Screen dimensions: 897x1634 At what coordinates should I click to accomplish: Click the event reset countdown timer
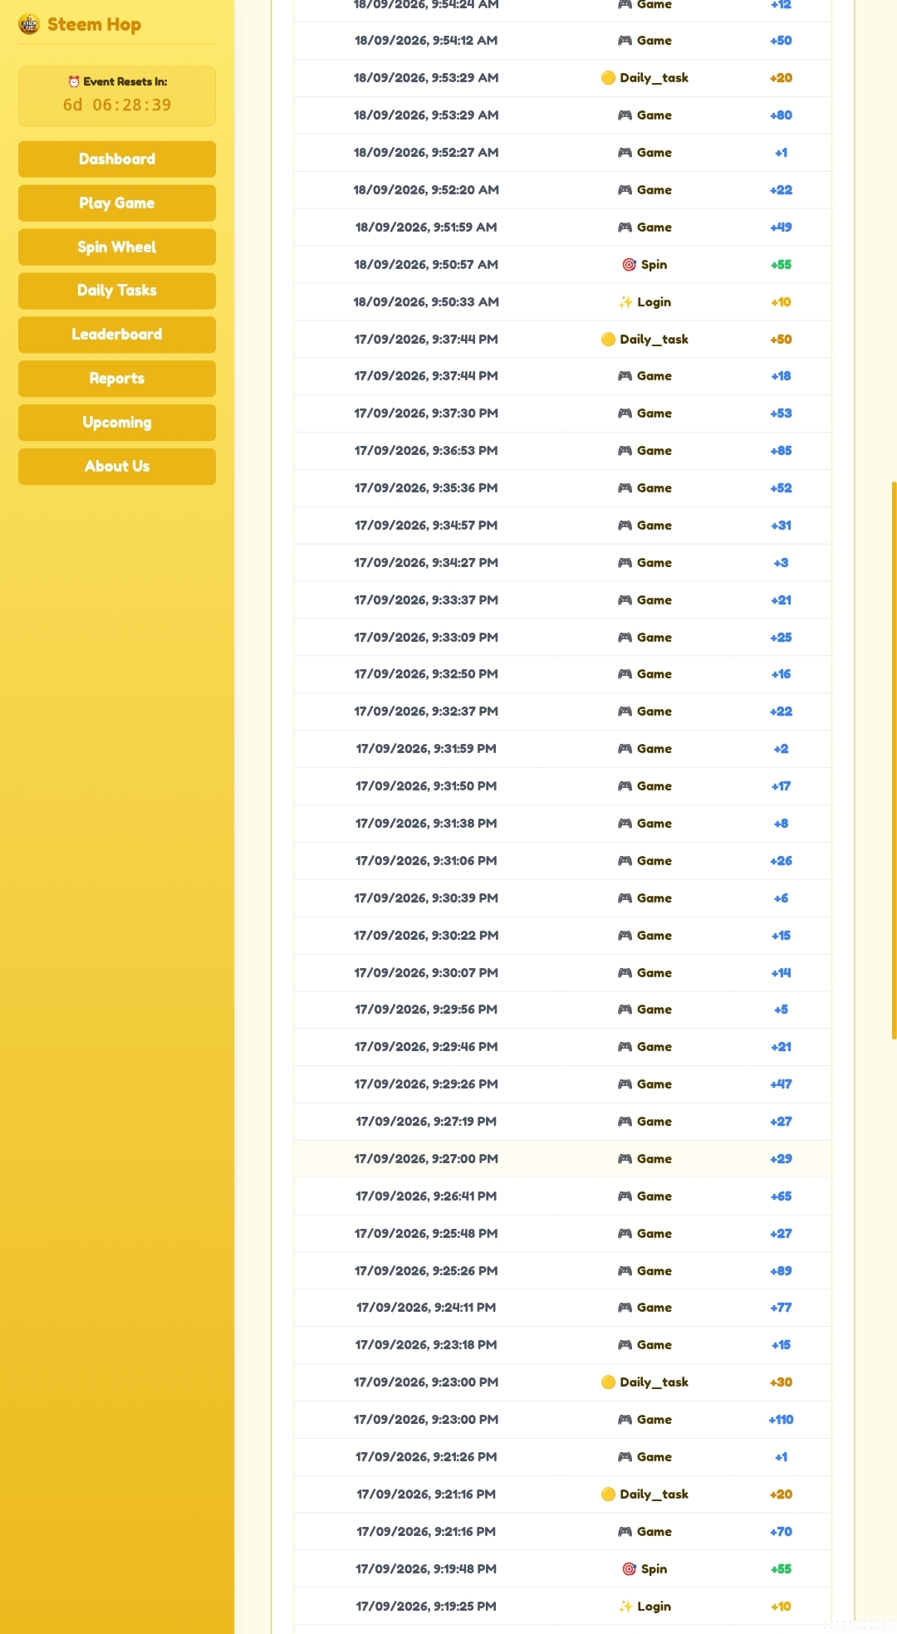coord(117,105)
